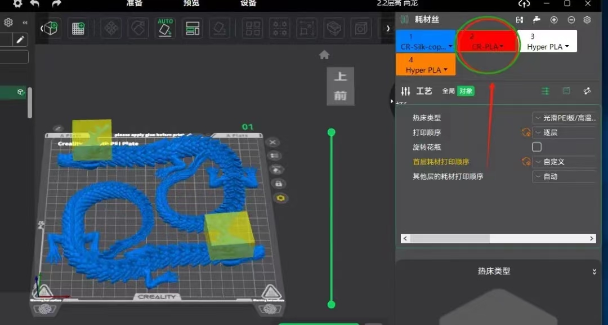Remove a filament with minus icon
Screen dimensions: 608x325
coord(571,20)
